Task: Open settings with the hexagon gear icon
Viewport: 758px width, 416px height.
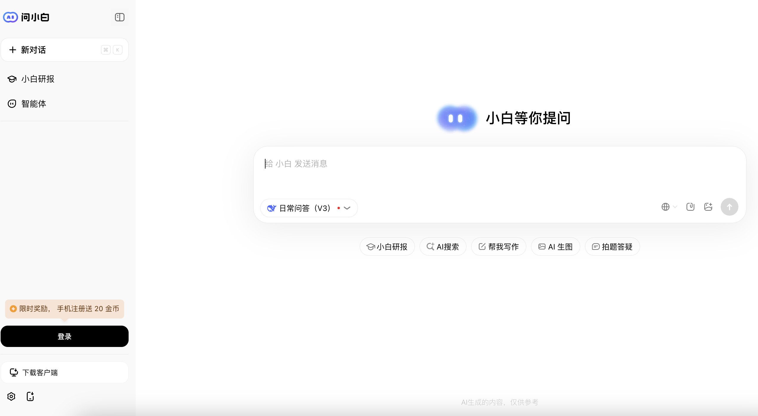Action: [11, 396]
